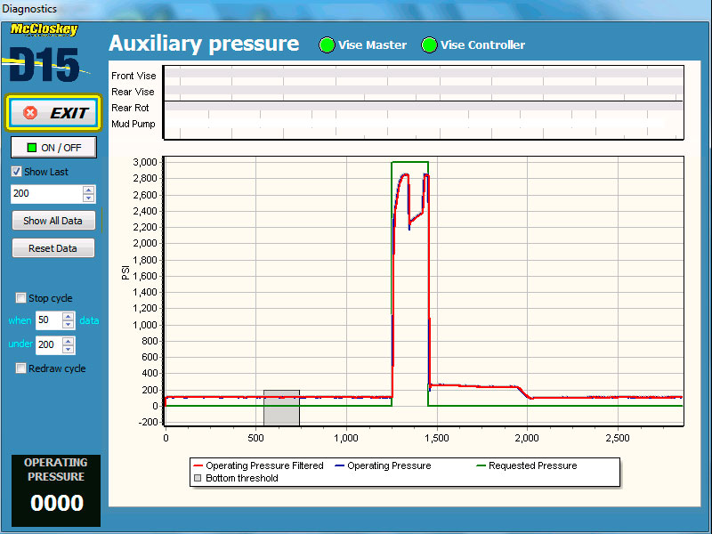Click the Bottom threshold gray legend icon
Image resolution: width=712 pixels, height=534 pixels.
point(198,478)
